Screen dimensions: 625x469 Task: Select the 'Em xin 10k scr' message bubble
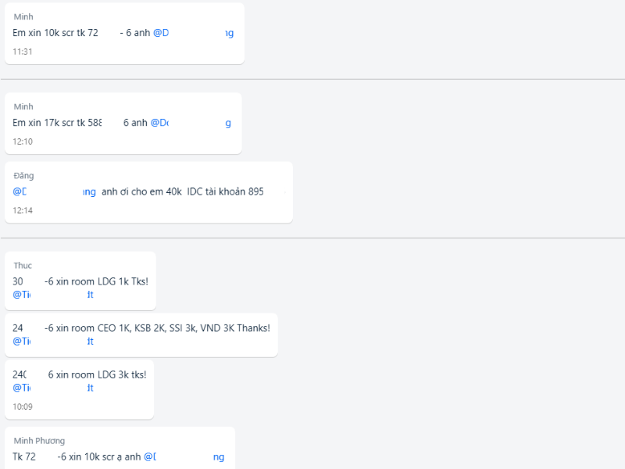pos(124,34)
